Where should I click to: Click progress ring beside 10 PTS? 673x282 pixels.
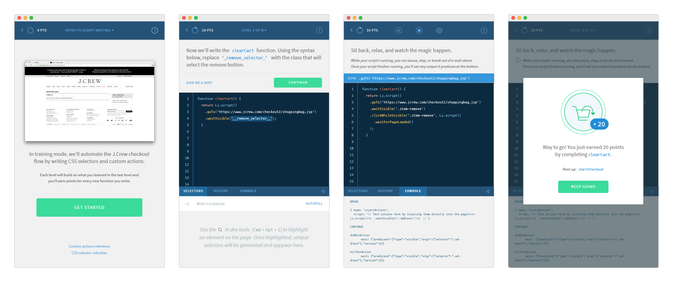click(195, 30)
